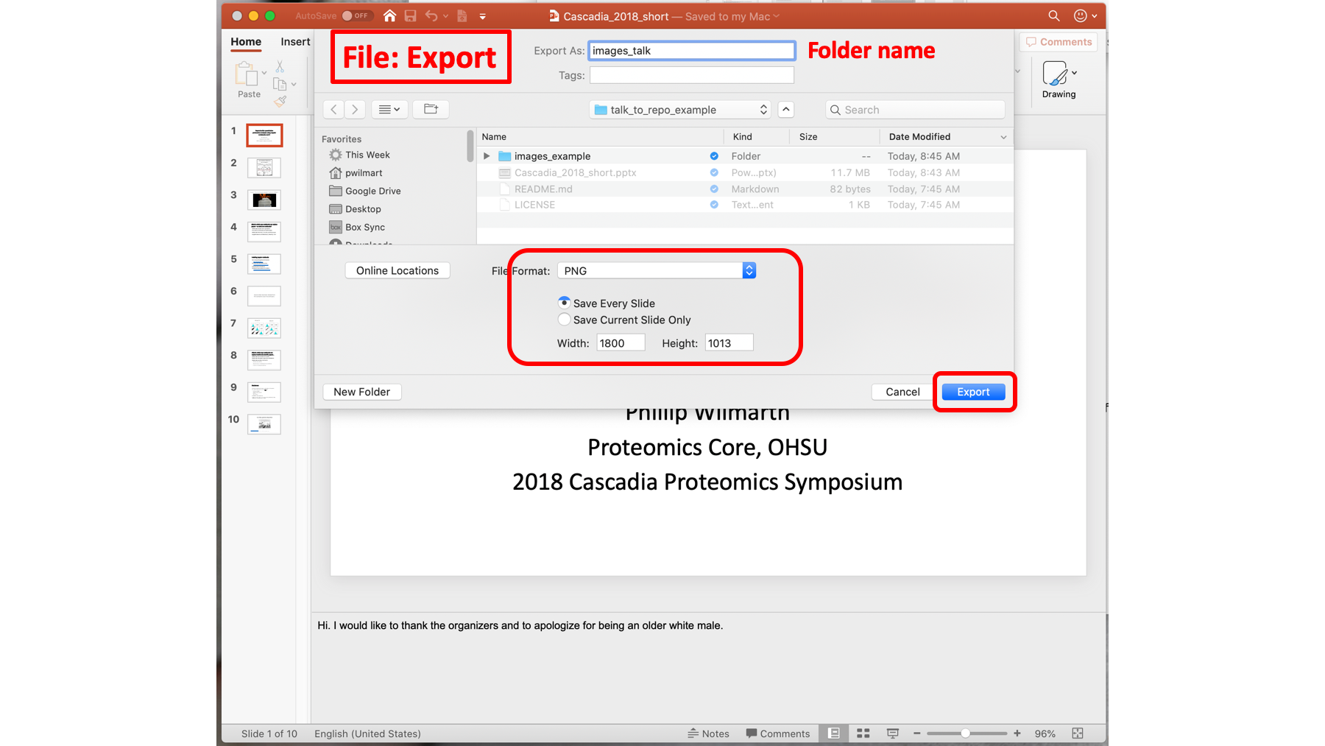Expand the images_example folder triangle
This screenshot has height=746, width=1325.
point(487,156)
